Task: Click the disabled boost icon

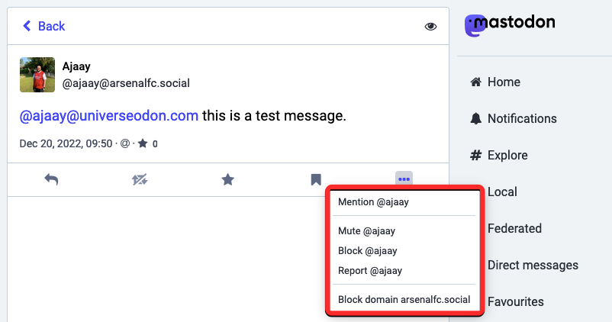Action: click(140, 179)
